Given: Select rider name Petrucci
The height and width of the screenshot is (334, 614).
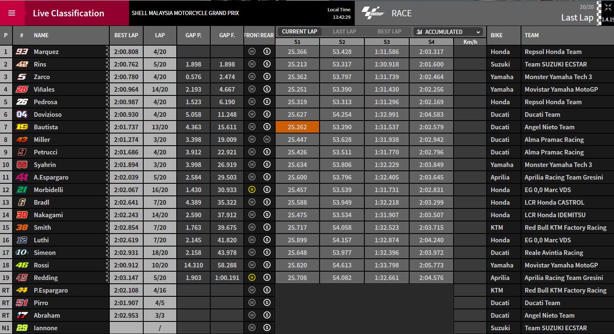Looking at the screenshot, I should click(46, 152).
